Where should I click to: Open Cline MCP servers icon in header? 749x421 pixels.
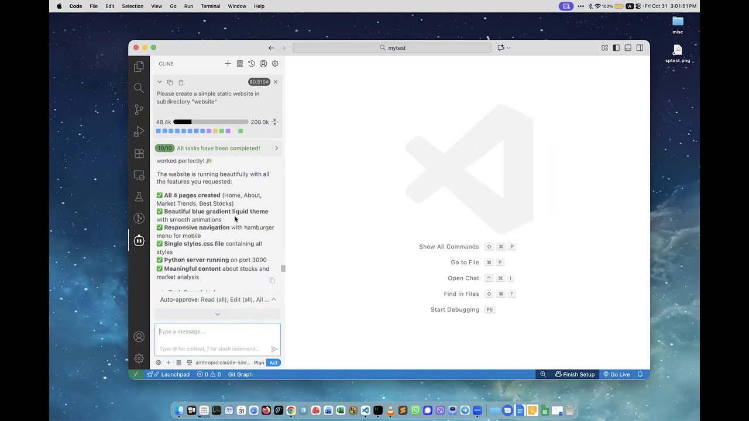point(239,64)
